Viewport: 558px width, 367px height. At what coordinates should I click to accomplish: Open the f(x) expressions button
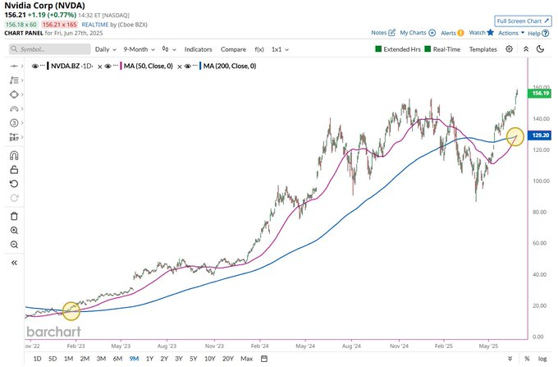(x=259, y=49)
